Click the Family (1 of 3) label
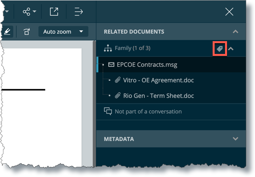The image size is (255, 177). pos(133,48)
